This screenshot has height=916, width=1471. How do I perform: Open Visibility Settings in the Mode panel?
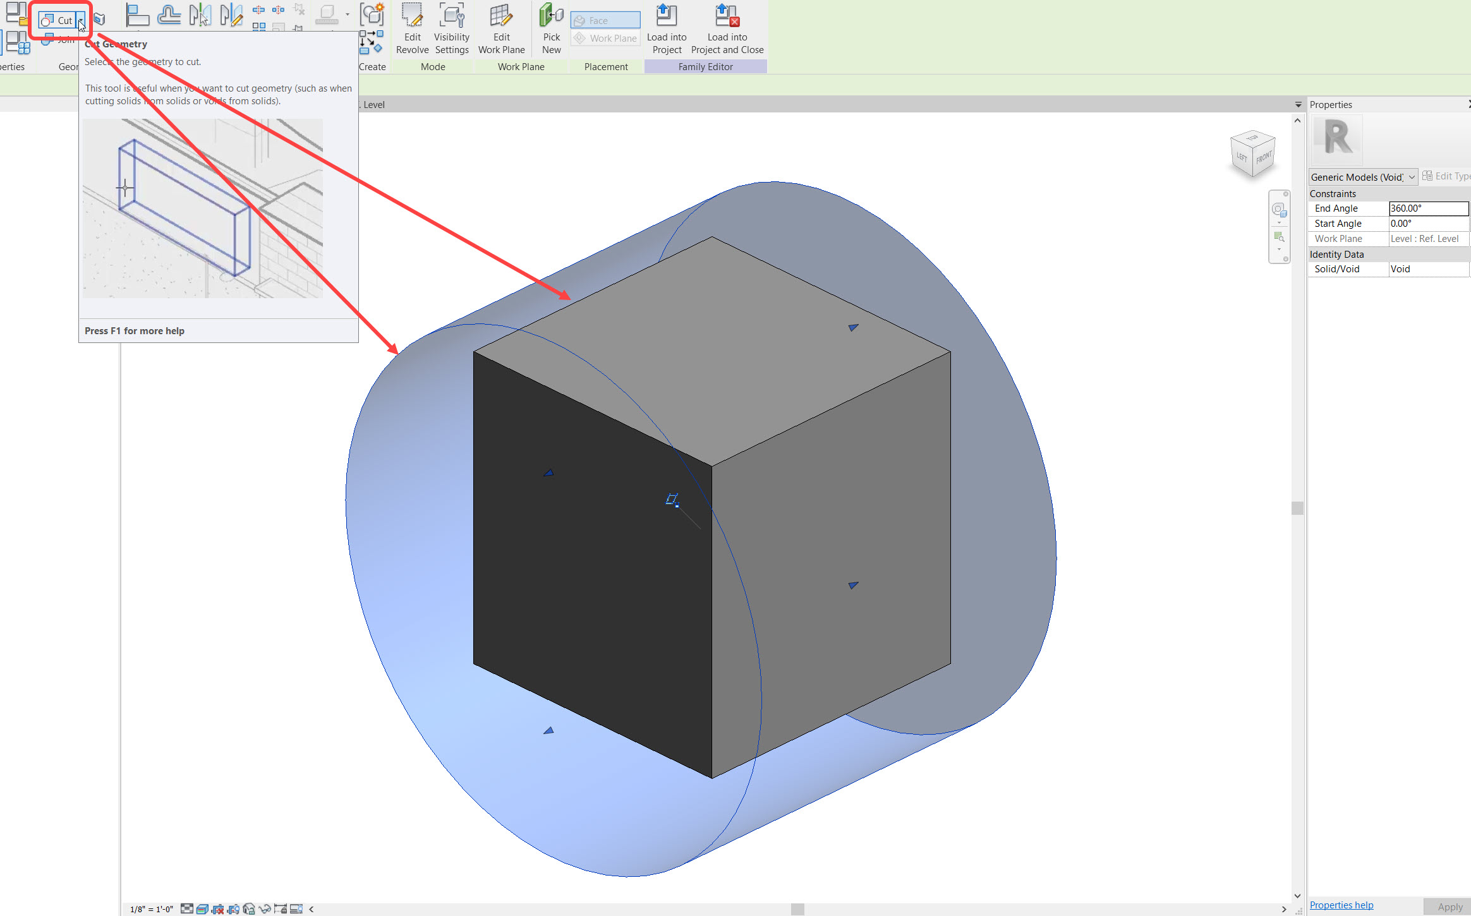point(451,29)
